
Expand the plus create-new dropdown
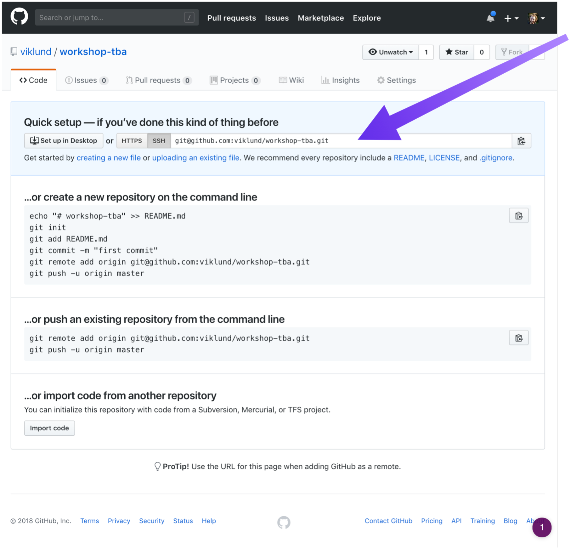[x=511, y=18]
